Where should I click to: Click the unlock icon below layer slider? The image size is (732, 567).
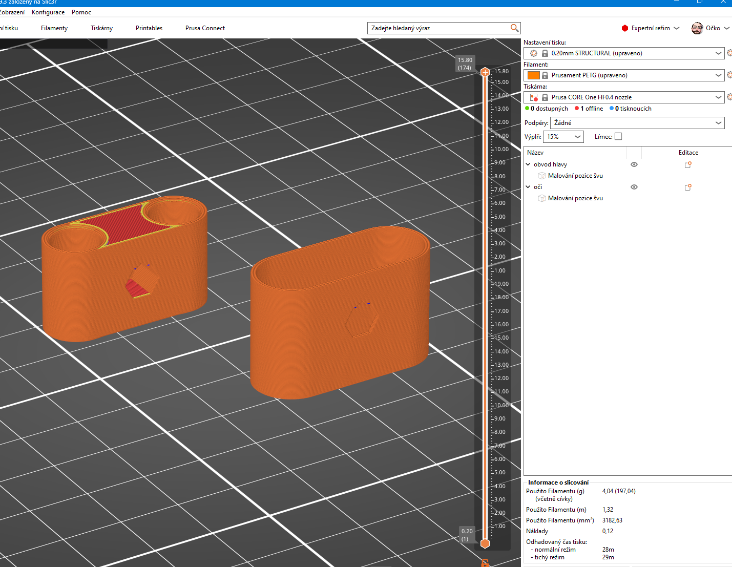point(485,563)
